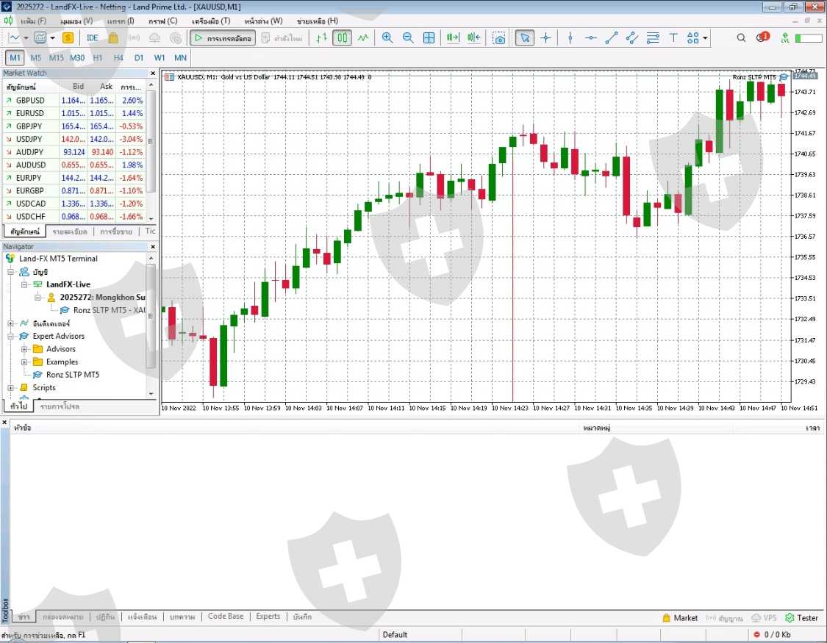Expand the Scripts node in Navigator
827x643 pixels.
point(11,387)
